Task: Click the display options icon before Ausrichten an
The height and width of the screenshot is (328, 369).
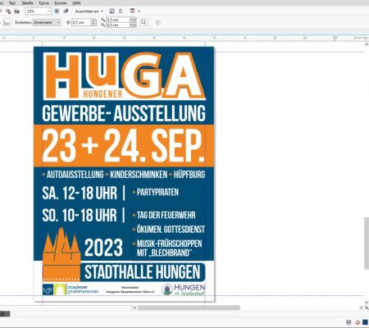Action: click(66, 11)
